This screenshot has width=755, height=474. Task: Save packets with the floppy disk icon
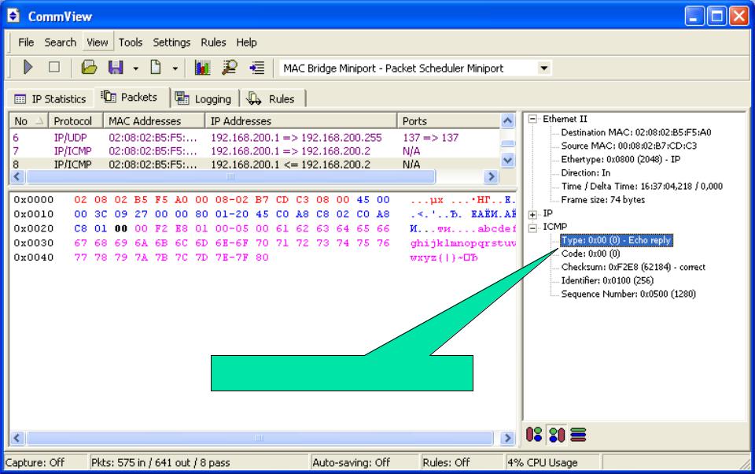click(x=116, y=68)
